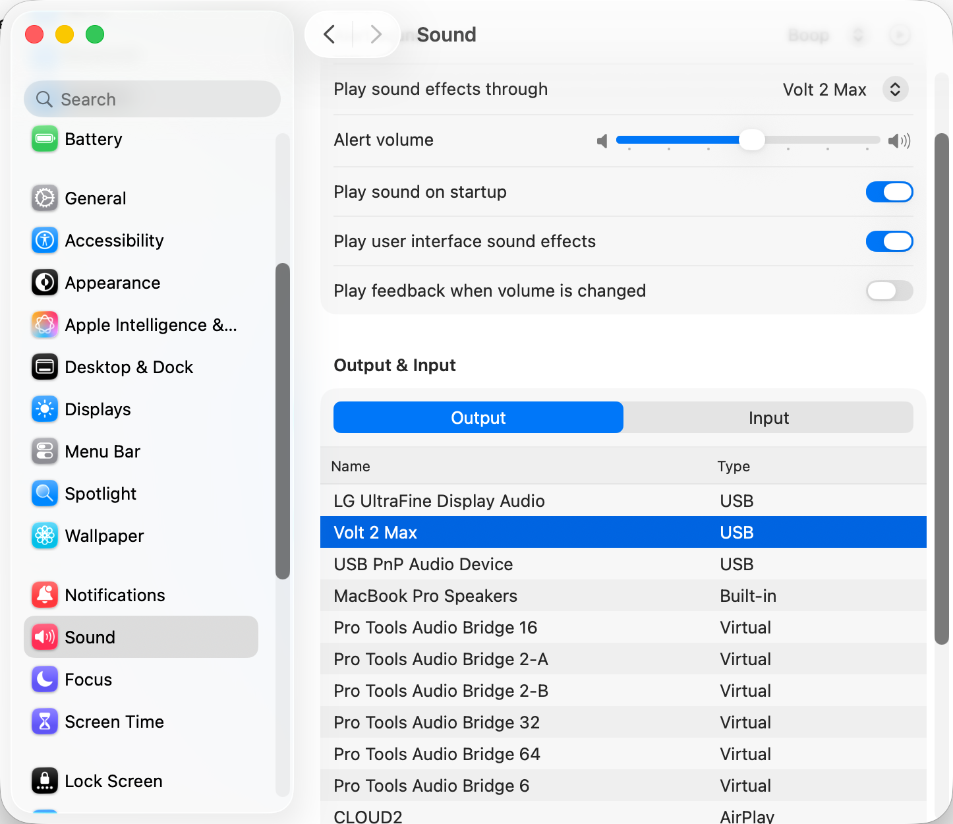953x824 pixels.
Task: Open the Focus moon icon
Action: 45,680
